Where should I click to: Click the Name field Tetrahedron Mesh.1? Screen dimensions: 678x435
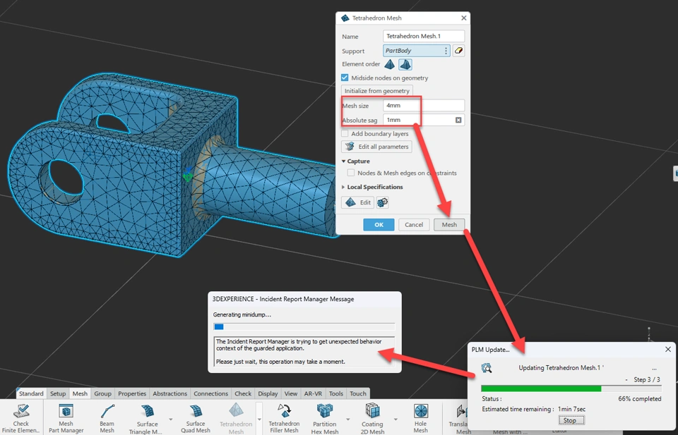[x=424, y=36]
